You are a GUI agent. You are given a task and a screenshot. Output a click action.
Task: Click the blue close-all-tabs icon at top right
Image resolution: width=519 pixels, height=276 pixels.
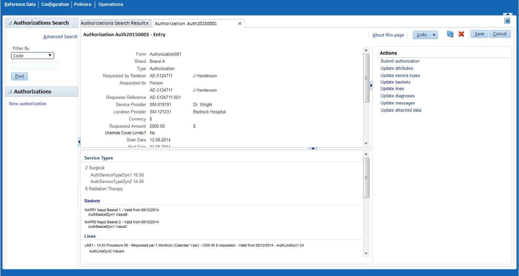[x=507, y=21]
